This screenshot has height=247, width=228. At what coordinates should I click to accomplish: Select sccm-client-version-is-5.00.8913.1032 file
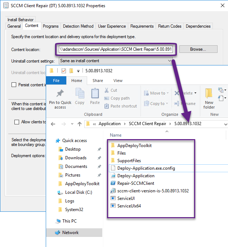149,191
